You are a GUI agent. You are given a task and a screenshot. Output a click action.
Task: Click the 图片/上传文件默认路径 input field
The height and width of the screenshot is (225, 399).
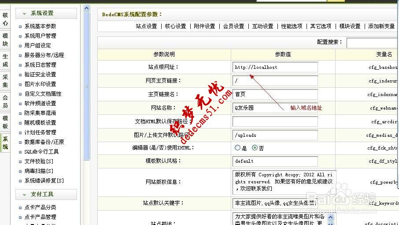pos(275,135)
